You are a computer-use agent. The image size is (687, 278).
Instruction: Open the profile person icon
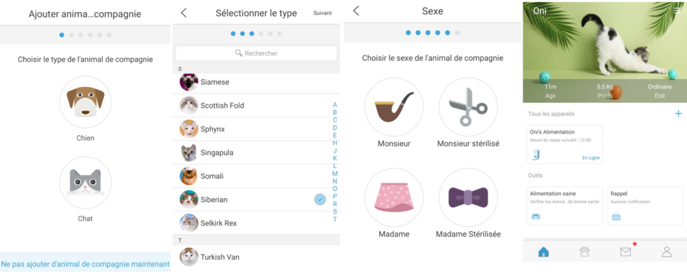(x=666, y=252)
